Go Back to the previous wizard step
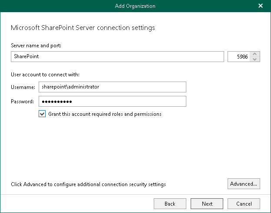The width and height of the screenshot is (271, 213). tap(170, 204)
